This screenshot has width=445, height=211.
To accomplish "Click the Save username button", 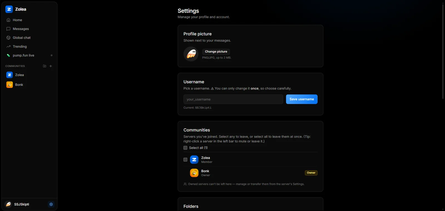I will click(x=302, y=99).
